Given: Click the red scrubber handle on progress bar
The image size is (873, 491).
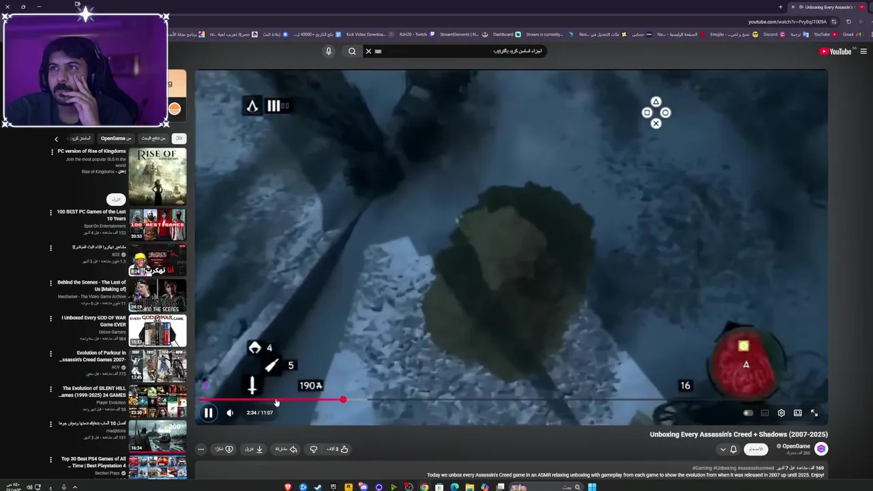Looking at the screenshot, I should click(x=343, y=400).
